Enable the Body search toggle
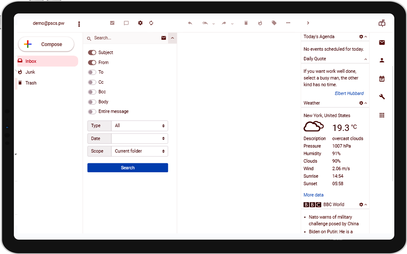407x254 pixels. pyautogui.click(x=92, y=102)
